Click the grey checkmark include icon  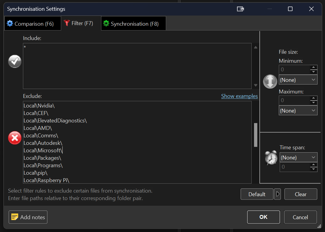click(15, 62)
